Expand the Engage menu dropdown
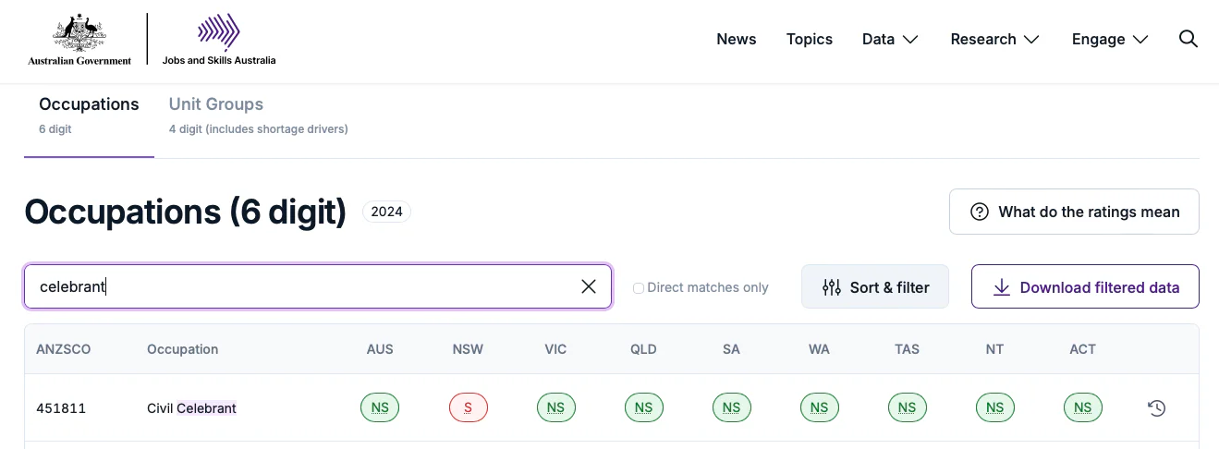 [1110, 39]
